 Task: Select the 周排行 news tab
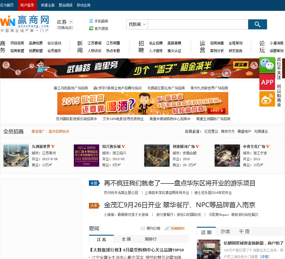tap(151, 239)
